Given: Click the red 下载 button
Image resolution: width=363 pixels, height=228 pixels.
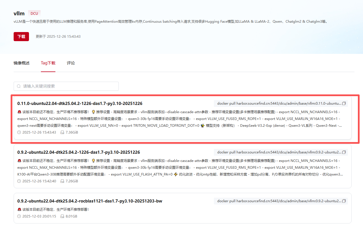Looking at the screenshot, I should [21, 37].
